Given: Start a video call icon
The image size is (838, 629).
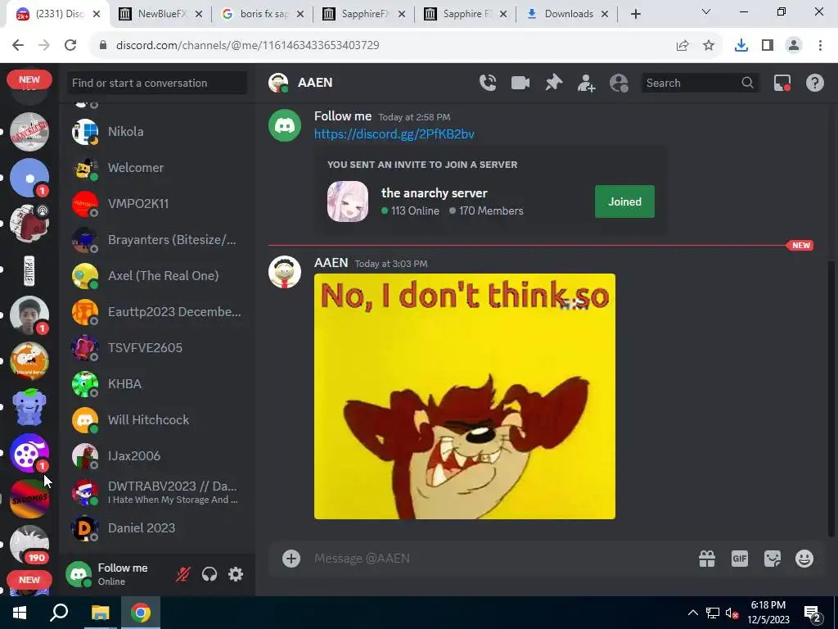Looking at the screenshot, I should pyautogui.click(x=520, y=83).
